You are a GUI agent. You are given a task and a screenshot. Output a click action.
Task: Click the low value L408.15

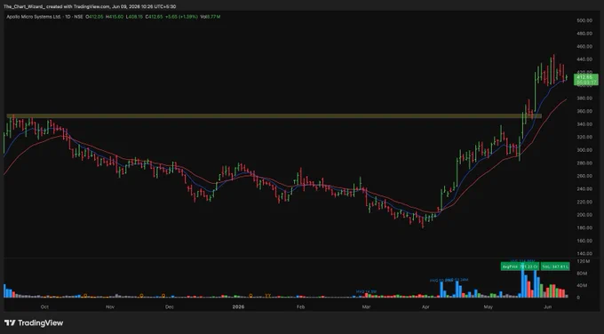pyautogui.click(x=134, y=17)
